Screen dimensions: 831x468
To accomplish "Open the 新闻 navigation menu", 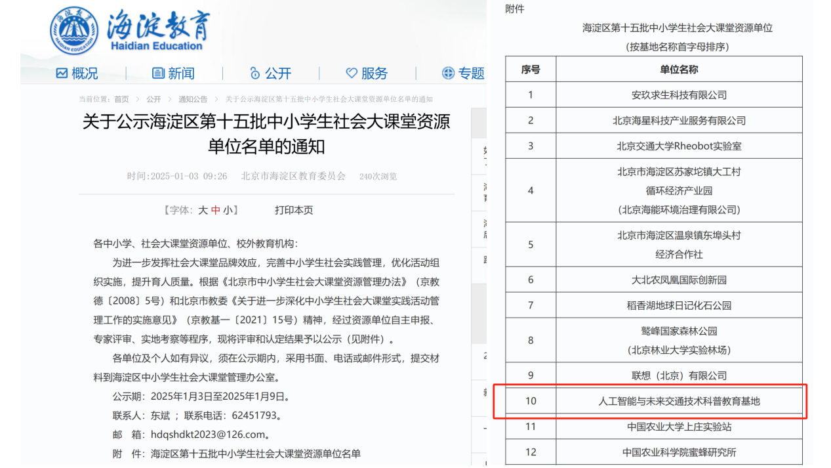I will click(x=181, y=73).
